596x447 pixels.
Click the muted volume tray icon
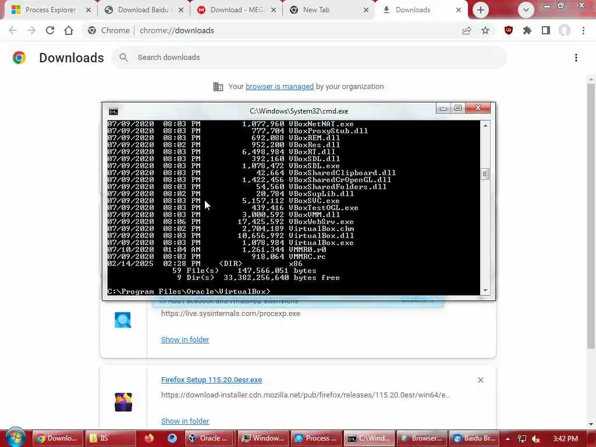[x=536, y=439]
